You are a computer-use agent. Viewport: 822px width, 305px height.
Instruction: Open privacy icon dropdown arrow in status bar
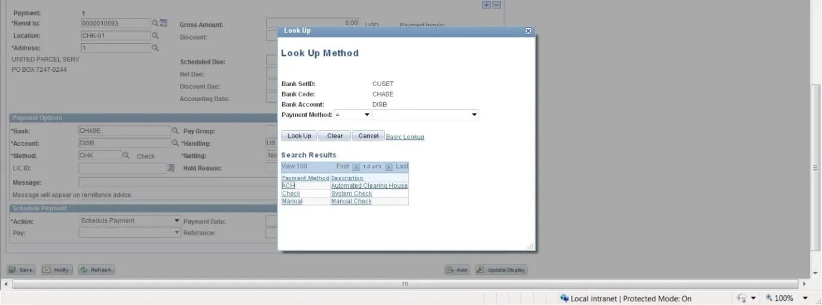[753, 298]
